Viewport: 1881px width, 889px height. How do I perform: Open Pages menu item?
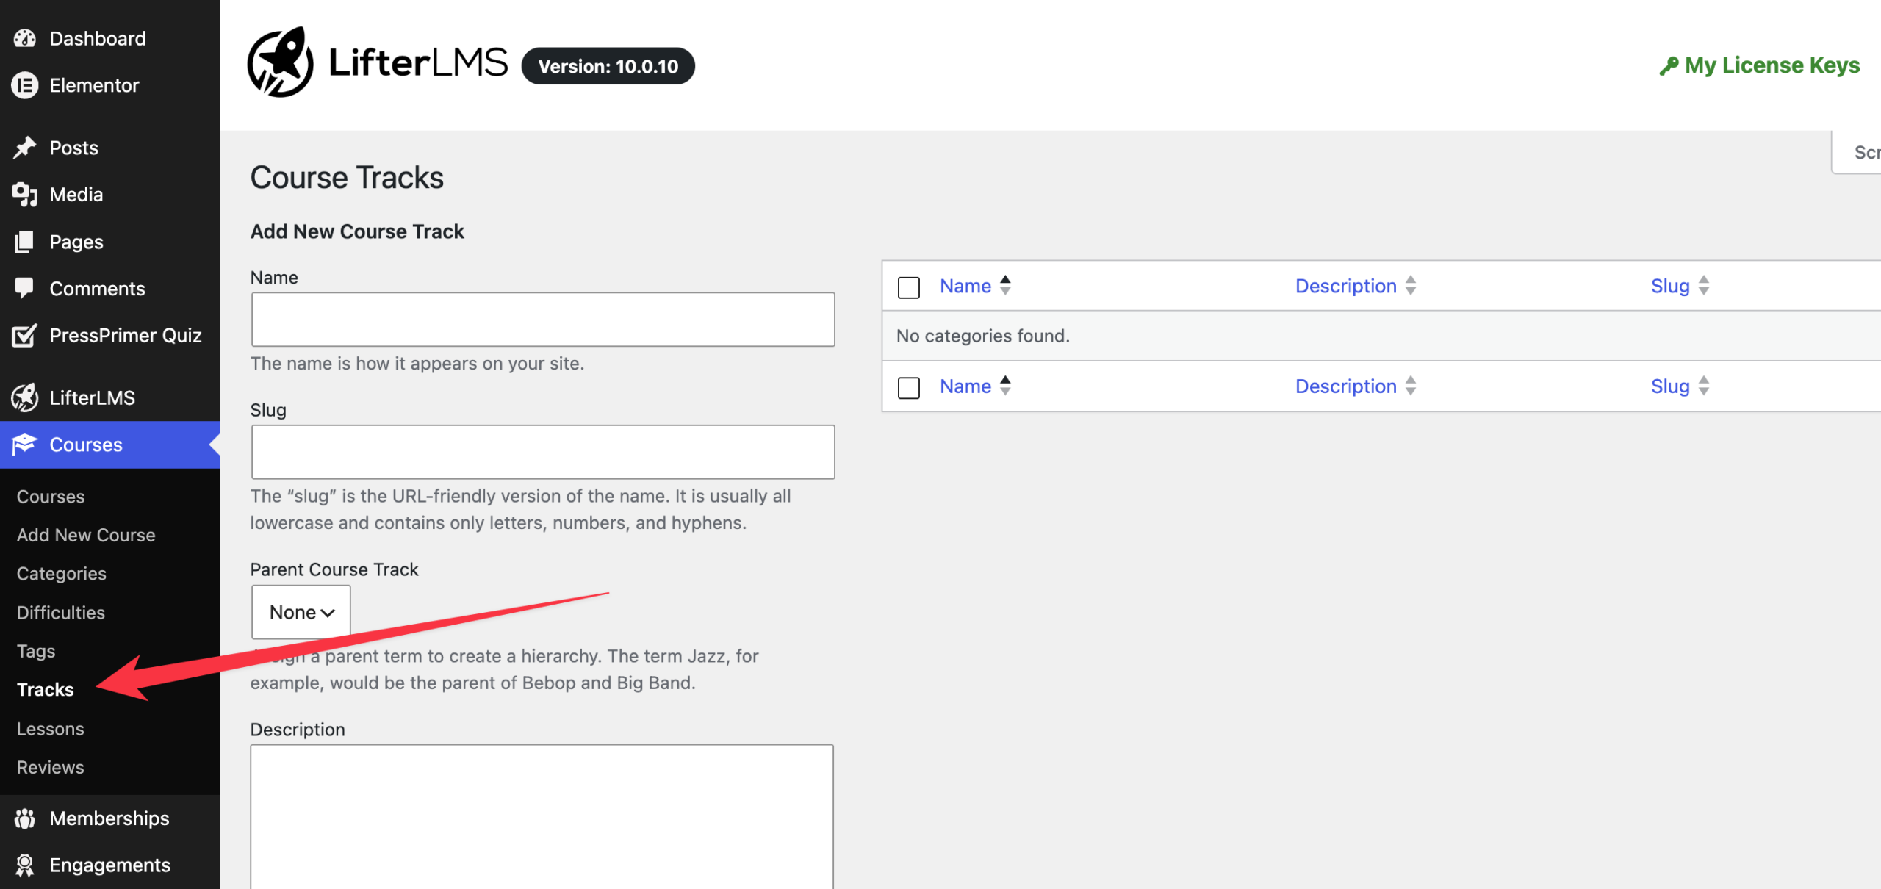tap(110, 242)
